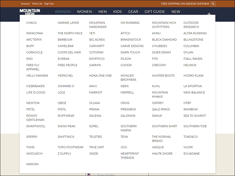Screen dimensions: 235x176
Task: Select the Columbia brand
Action: tap(191, 46)
